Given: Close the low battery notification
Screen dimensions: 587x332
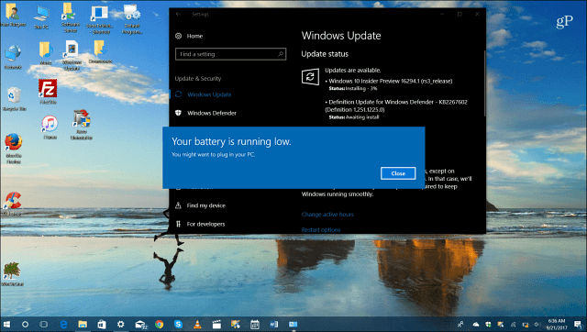Looking at the screenshot, I should [398, 173].
